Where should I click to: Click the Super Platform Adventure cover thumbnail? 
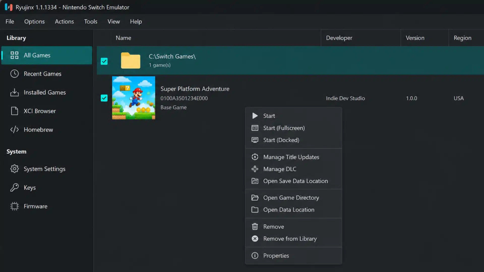(134, 98)
